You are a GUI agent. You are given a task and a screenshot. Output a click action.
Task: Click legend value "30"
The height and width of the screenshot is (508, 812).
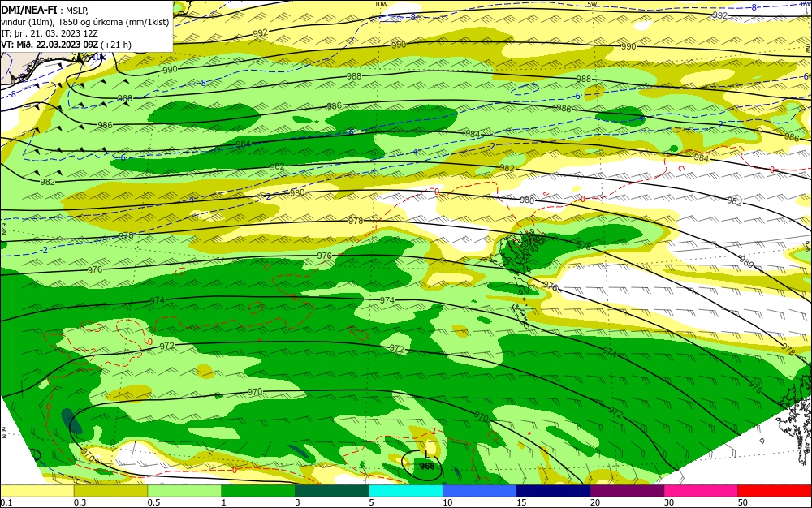pyautogui.click(x=669, y=502)
